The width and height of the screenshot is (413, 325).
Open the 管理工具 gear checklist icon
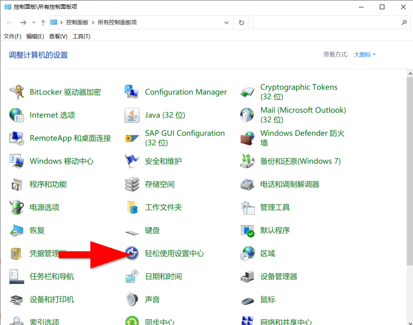click(x=247, y=207)
